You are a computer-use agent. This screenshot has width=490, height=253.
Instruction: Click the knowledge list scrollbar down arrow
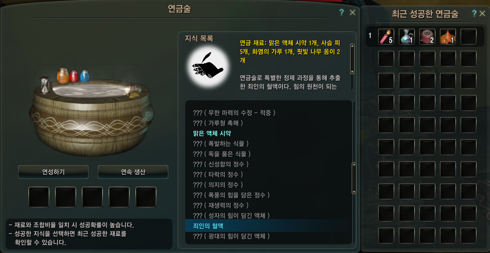coord(354,191)
